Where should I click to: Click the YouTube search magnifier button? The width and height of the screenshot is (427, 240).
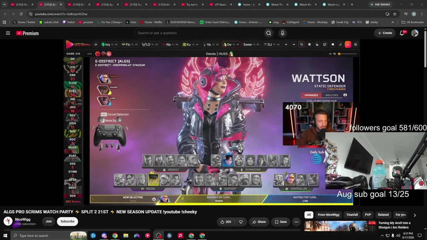pos(269,33)
